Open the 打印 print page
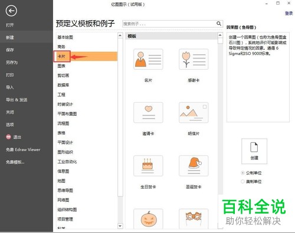The image size is (295, 233). click(x=10, y=75)
